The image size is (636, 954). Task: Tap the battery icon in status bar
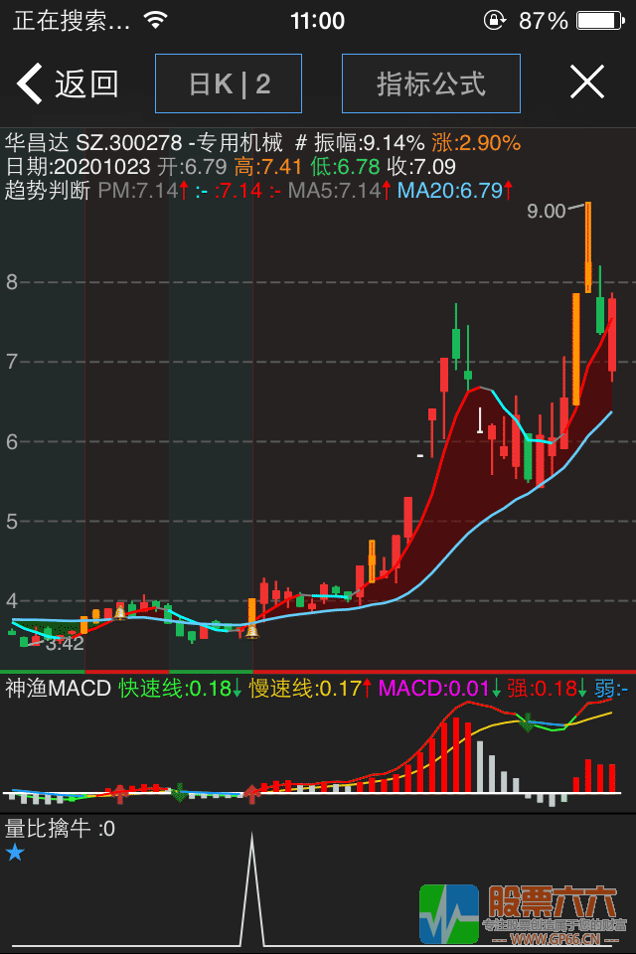[x=600, y=21]
